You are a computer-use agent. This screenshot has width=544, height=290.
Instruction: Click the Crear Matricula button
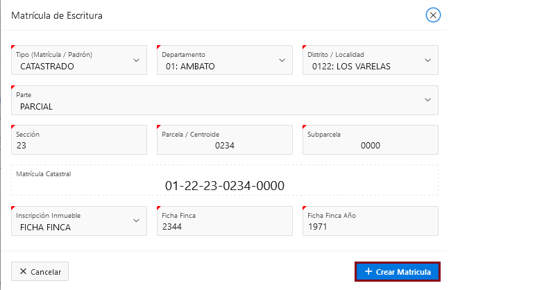coord(398,272)
